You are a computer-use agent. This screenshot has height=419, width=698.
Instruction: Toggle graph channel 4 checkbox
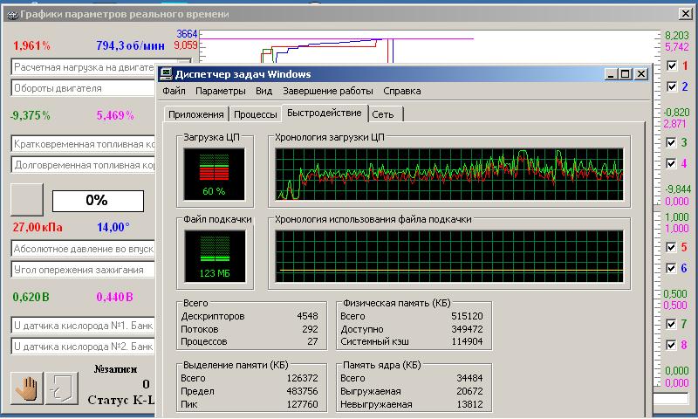(x=671, y=163)
